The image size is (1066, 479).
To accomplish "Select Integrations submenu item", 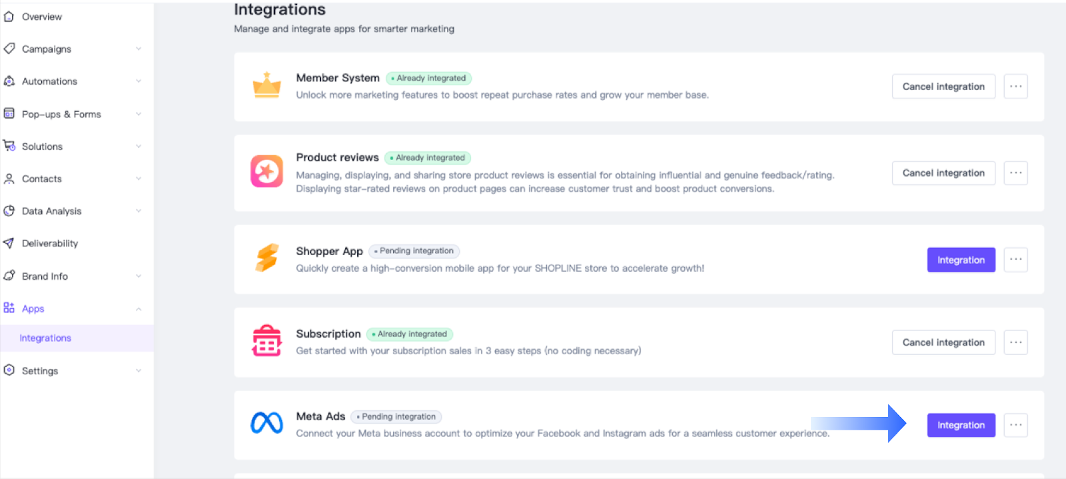I will click(x=45, y=338).
